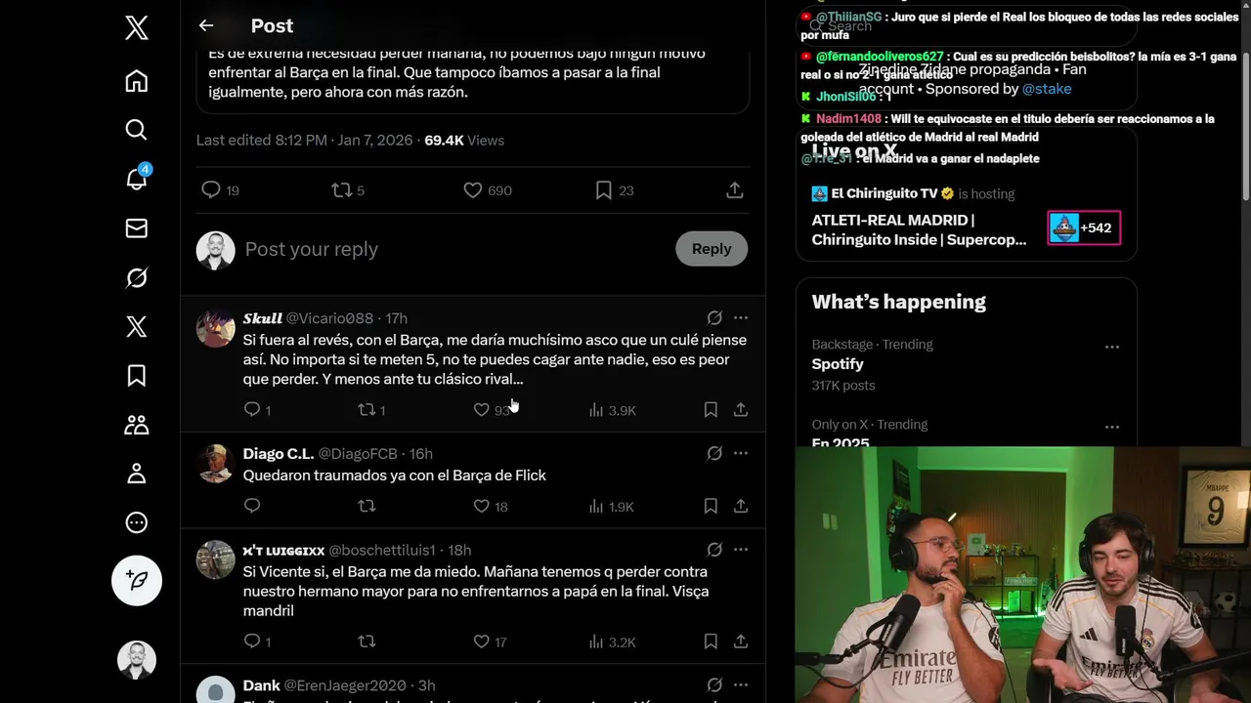Open the More circle menu in sidebar
1251x703 pixels.
[x=137, y=522]
